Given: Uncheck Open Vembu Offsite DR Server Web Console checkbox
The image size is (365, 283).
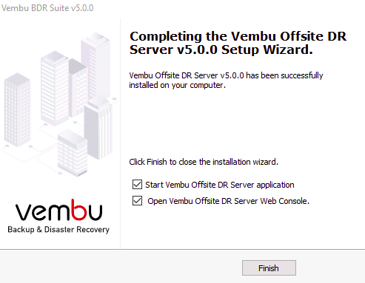Looking at the screenshot, I should pyautogui.click(x=137, y=201).
